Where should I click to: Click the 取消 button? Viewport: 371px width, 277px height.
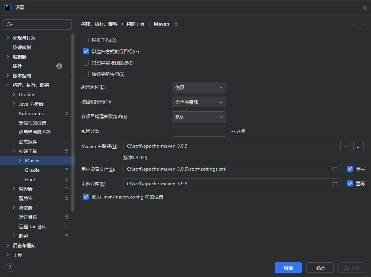[320, 268]
